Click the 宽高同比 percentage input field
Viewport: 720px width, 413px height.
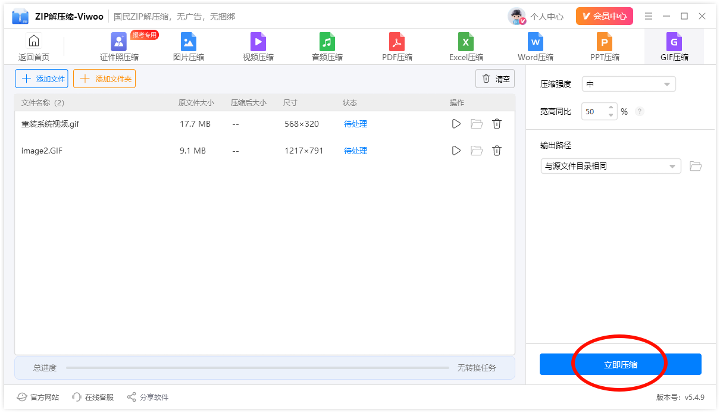coord(594,111)
